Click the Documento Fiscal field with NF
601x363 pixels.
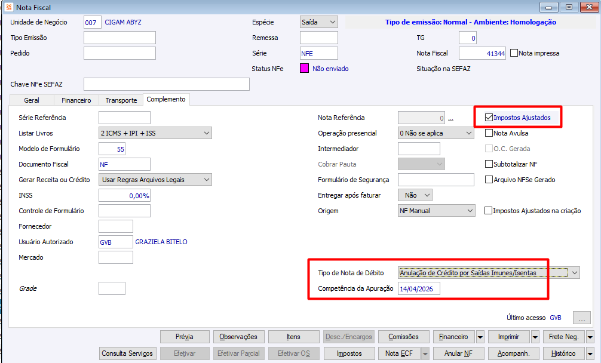(125, 164)
